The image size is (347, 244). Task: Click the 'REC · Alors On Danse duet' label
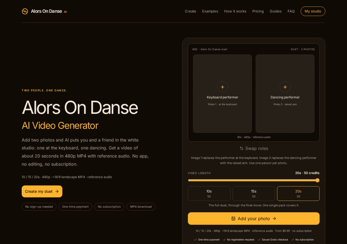click(210, 49)
